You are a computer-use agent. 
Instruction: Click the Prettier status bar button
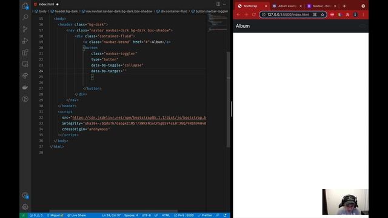click(x=204, y=216)
